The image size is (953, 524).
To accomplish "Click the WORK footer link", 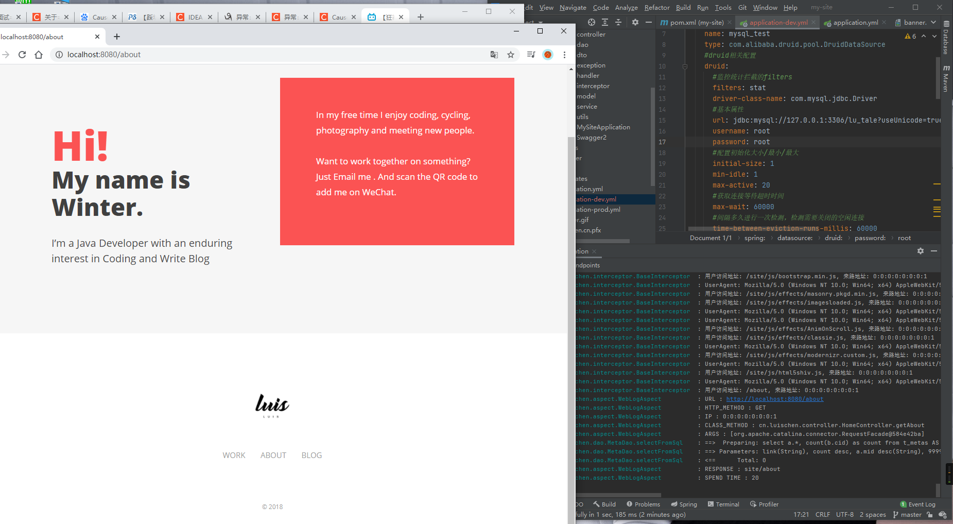I will click(x=234, y=455).
